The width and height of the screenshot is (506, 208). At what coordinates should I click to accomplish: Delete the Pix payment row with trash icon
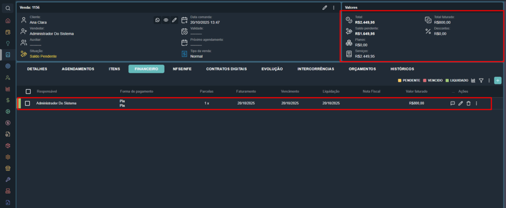point(468,103)
